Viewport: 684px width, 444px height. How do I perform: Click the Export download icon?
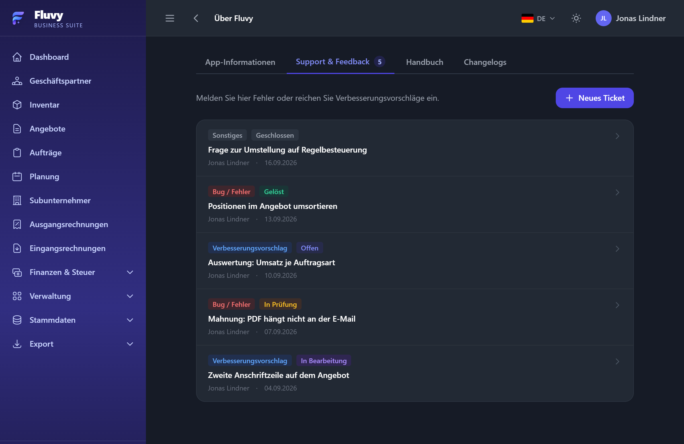point(17,344)
